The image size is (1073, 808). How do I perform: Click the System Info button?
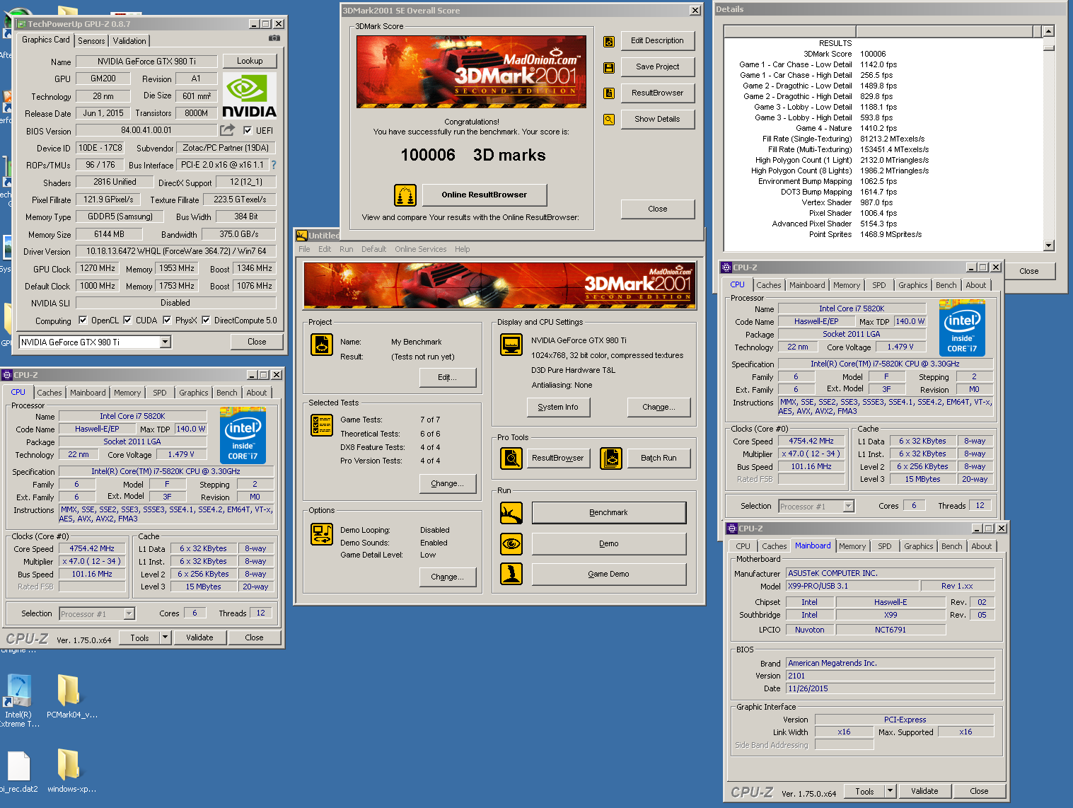click(x=558, y=407)
